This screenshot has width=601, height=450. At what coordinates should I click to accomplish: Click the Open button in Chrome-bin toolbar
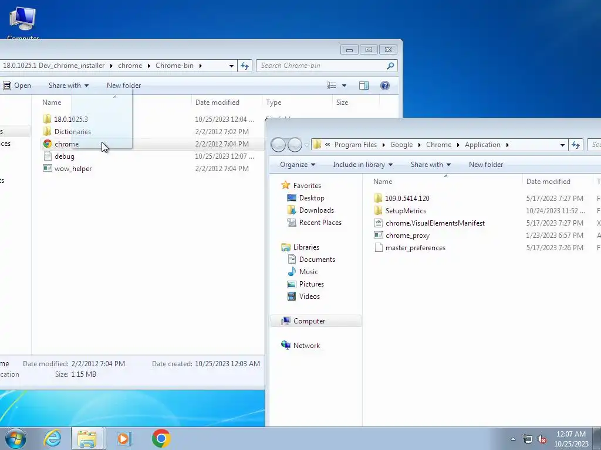[17, 86]
